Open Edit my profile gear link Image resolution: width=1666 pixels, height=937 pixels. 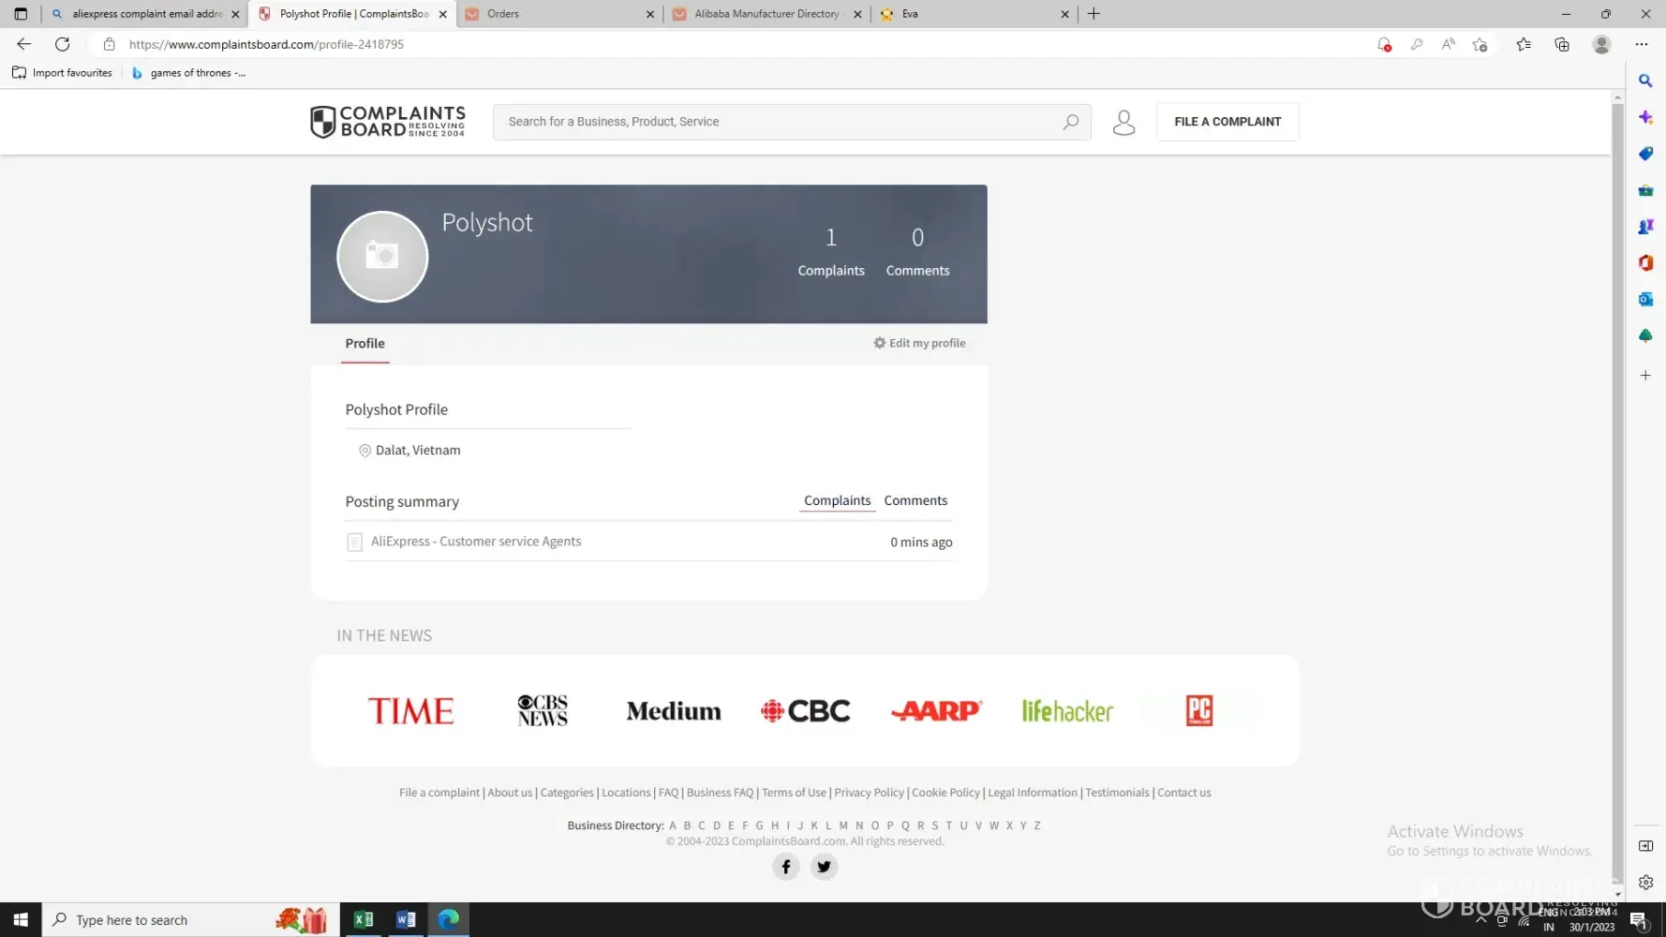point(919,343)
